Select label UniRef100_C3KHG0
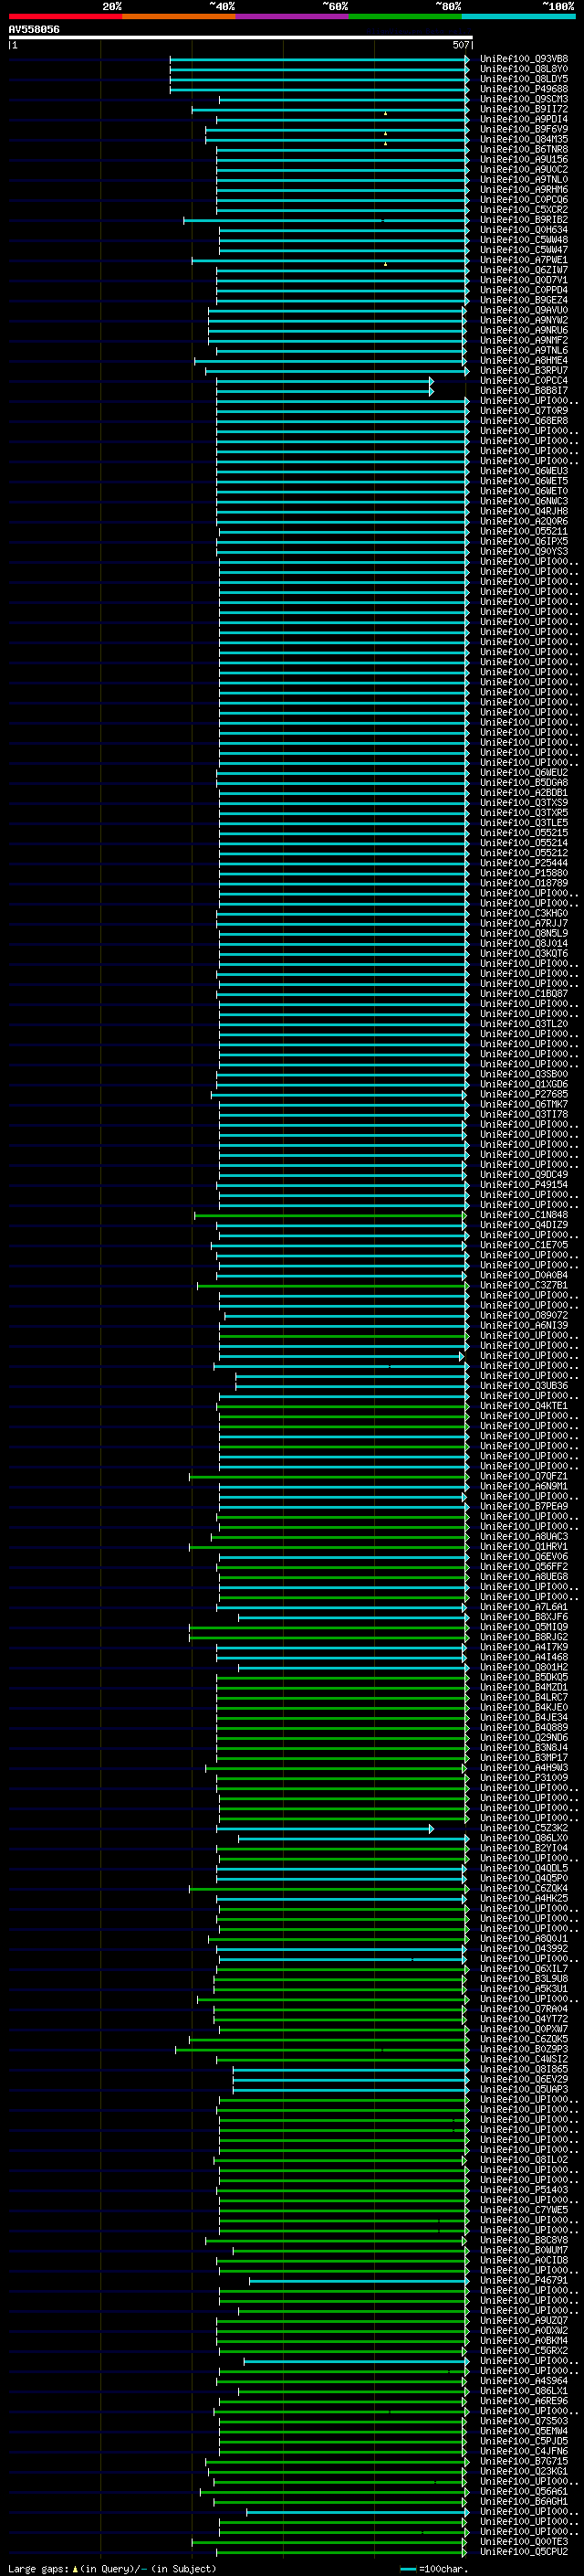Screen dimensions: 584x2576 click(x=524, y=913)
